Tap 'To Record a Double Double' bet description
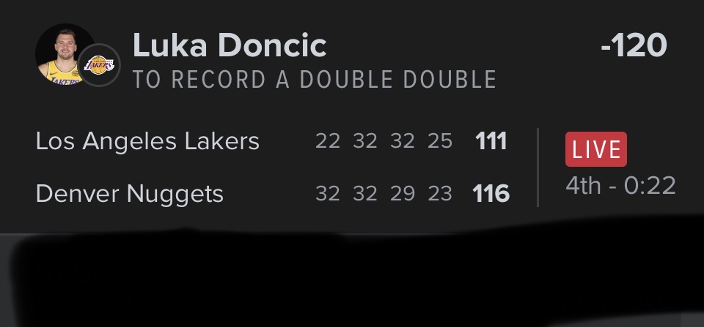704x327 pixels. [x=315, y=79]
